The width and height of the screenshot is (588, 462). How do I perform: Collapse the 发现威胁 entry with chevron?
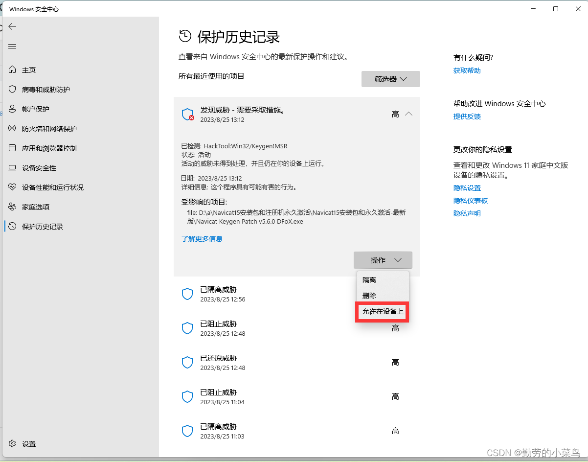point(409,114)
